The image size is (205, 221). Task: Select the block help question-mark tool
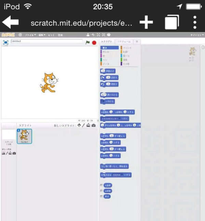pyautogui.click(x=109, y=35)
